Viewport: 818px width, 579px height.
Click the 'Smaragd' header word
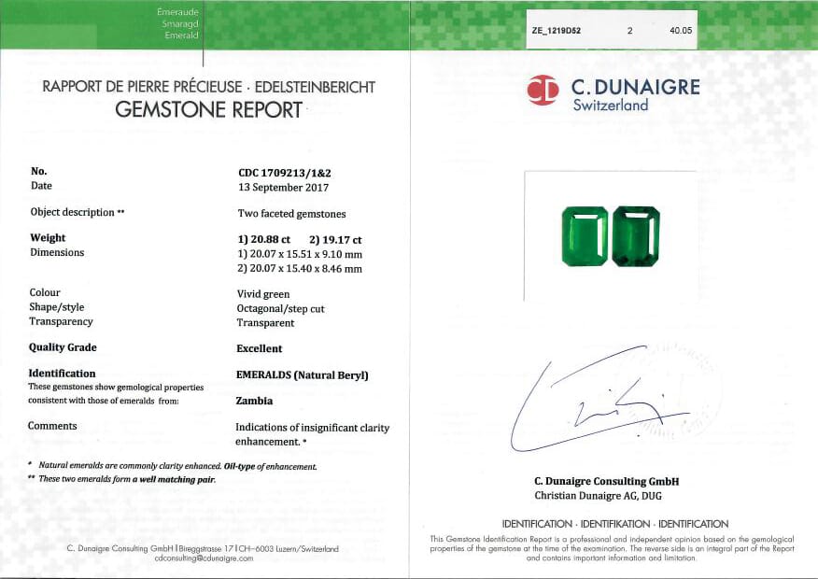click(x=179, y=24)
